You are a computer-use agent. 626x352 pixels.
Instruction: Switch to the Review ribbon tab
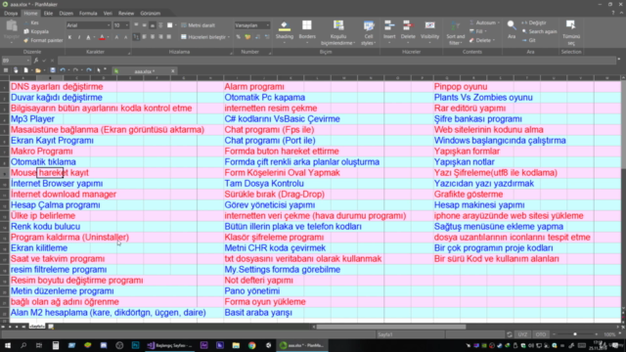tap(126, 13)
